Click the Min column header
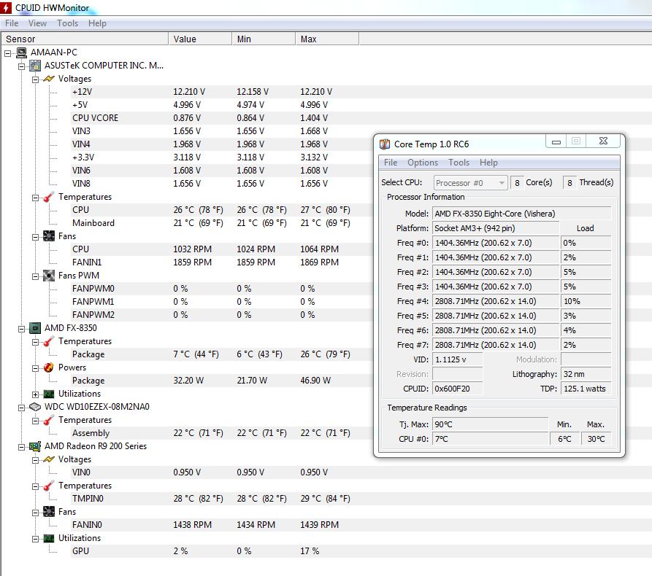652x576 pixels. click(264, 39)
